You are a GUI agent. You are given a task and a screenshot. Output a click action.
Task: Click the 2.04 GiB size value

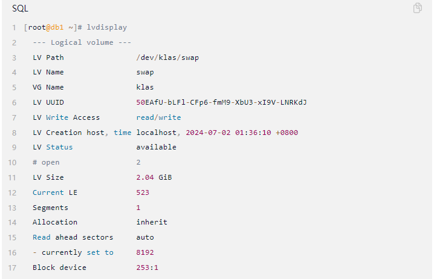click(154, 177)
